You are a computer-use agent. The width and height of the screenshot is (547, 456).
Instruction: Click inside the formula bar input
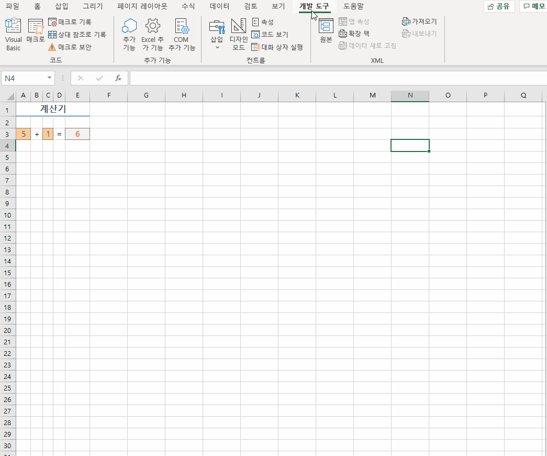(338, 78)
